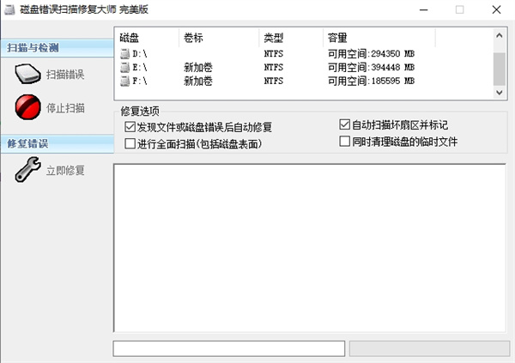
Task: Click the 类型 column header
Action: (290, 39)
